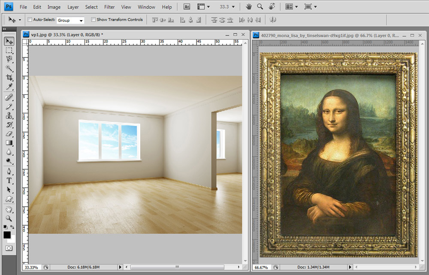Select the Brush tool
The image size is (429, 275).
click(x=9, y=106)
